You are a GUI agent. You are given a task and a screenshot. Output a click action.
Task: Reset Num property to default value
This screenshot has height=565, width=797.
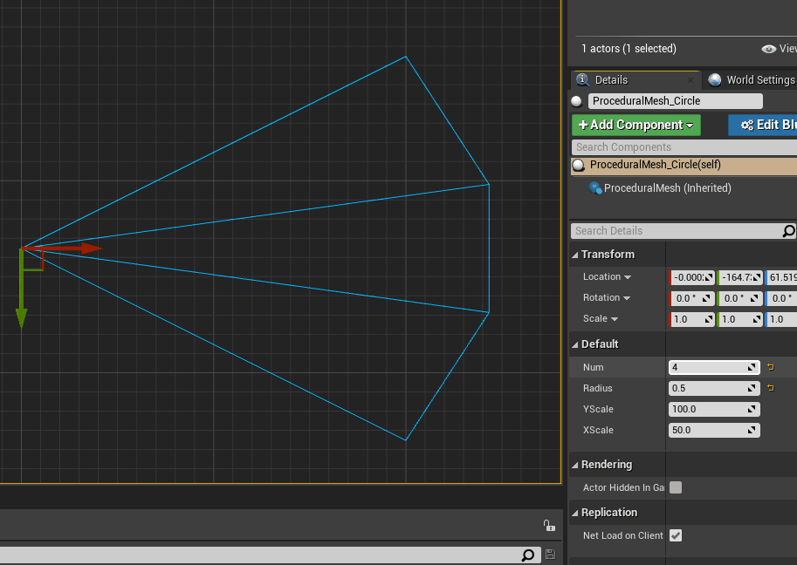pyautogui.click(x=770, y=367)
